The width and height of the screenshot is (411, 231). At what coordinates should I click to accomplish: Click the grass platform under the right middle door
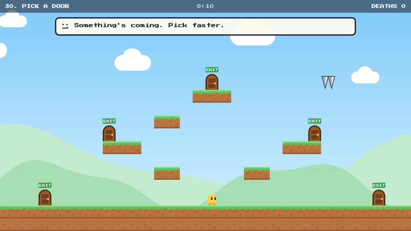point(302,148)
